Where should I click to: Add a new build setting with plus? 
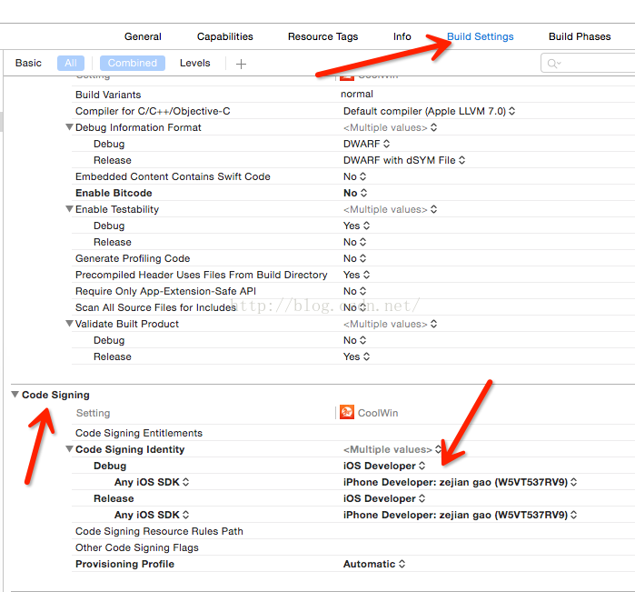click(241, 64)
